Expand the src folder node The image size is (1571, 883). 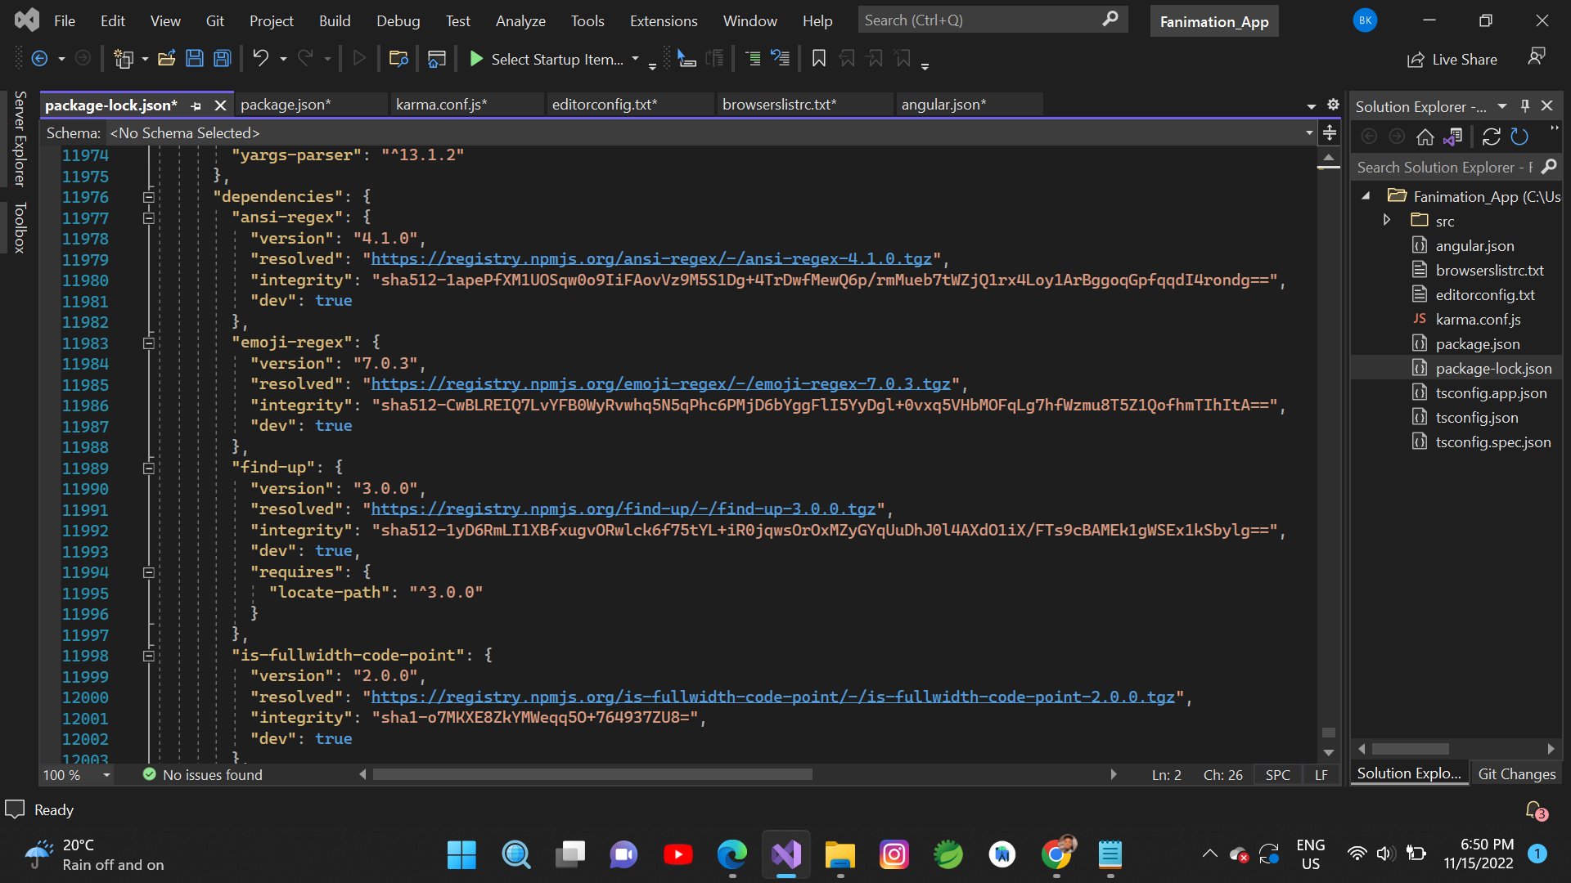1386,220
